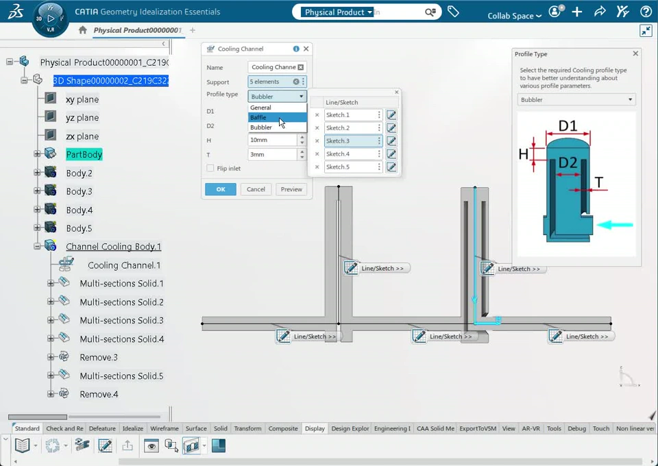Screen dimensions: 658x466
Task: Click the book icon in Standard toolbar
Action: tap(22, 445)
